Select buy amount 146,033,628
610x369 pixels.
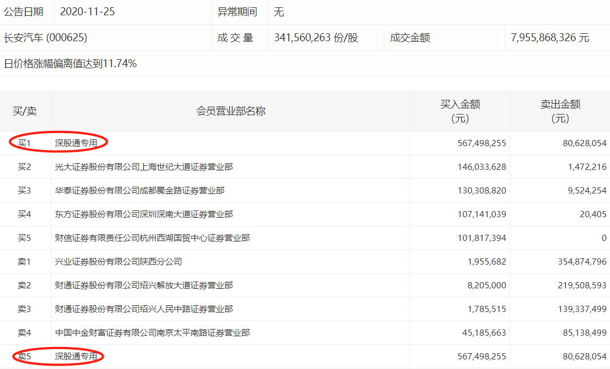(481, 167)
